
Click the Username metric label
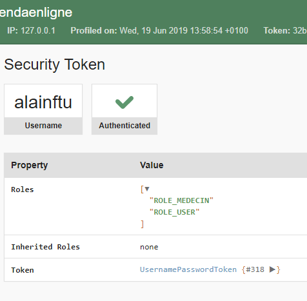click(43, 126)
